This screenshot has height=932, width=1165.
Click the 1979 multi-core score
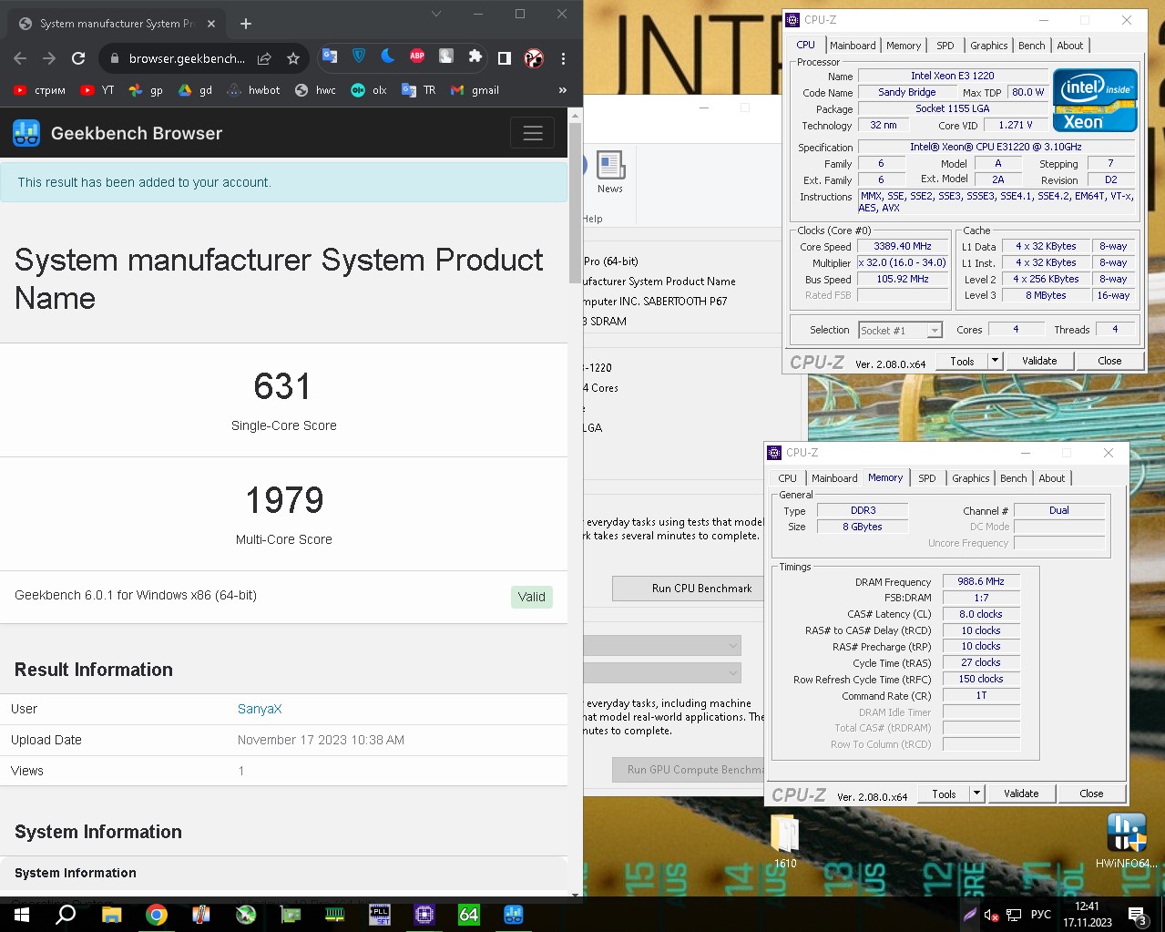point(284,500)
